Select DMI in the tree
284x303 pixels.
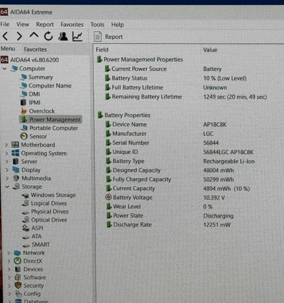(34, 94)
